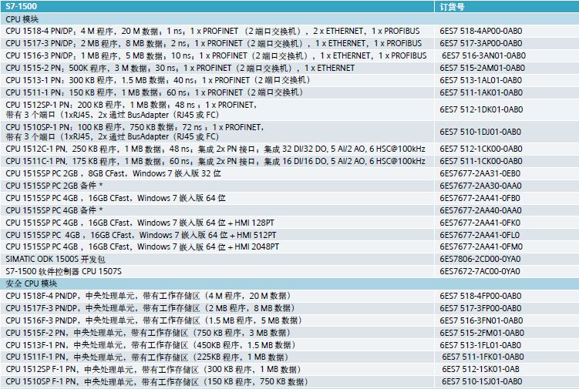The width and height of the screenshot is (579, 389).
Task: Click order number 6ES7 513-1AL01-0AB0
Action: click(x=481, y=80)
